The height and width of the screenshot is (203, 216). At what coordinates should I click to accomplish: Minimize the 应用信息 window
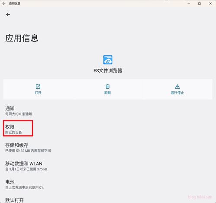tap(189, 3)
